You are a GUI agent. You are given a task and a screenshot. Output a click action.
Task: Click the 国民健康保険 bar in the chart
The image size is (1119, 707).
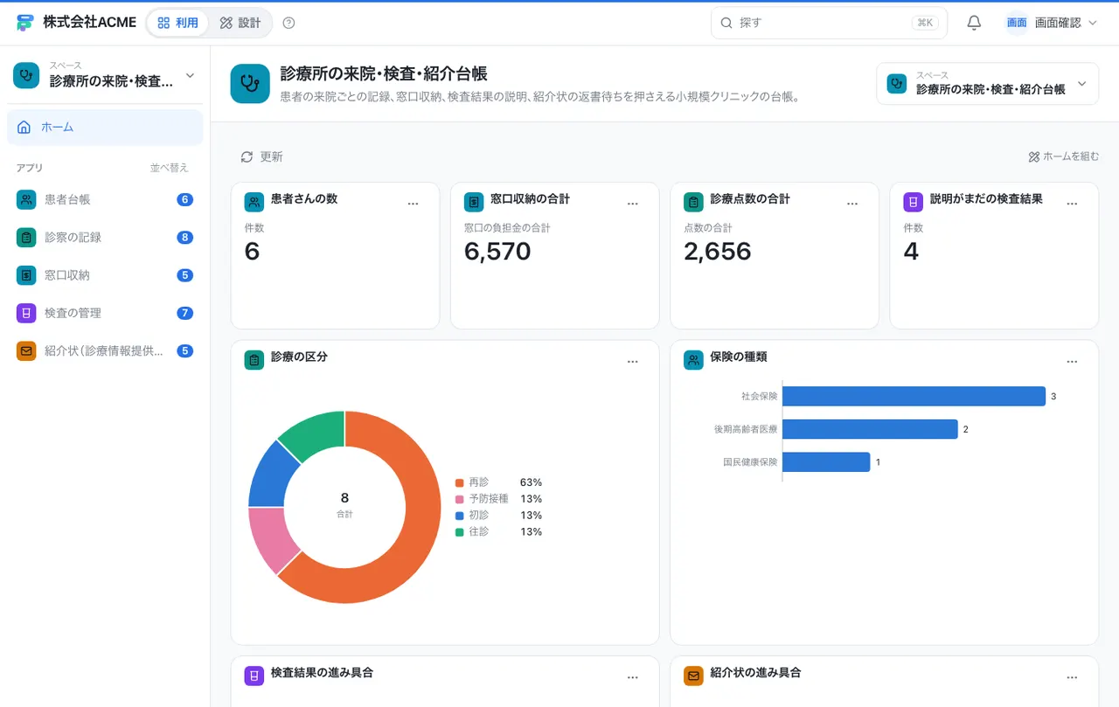826,462
